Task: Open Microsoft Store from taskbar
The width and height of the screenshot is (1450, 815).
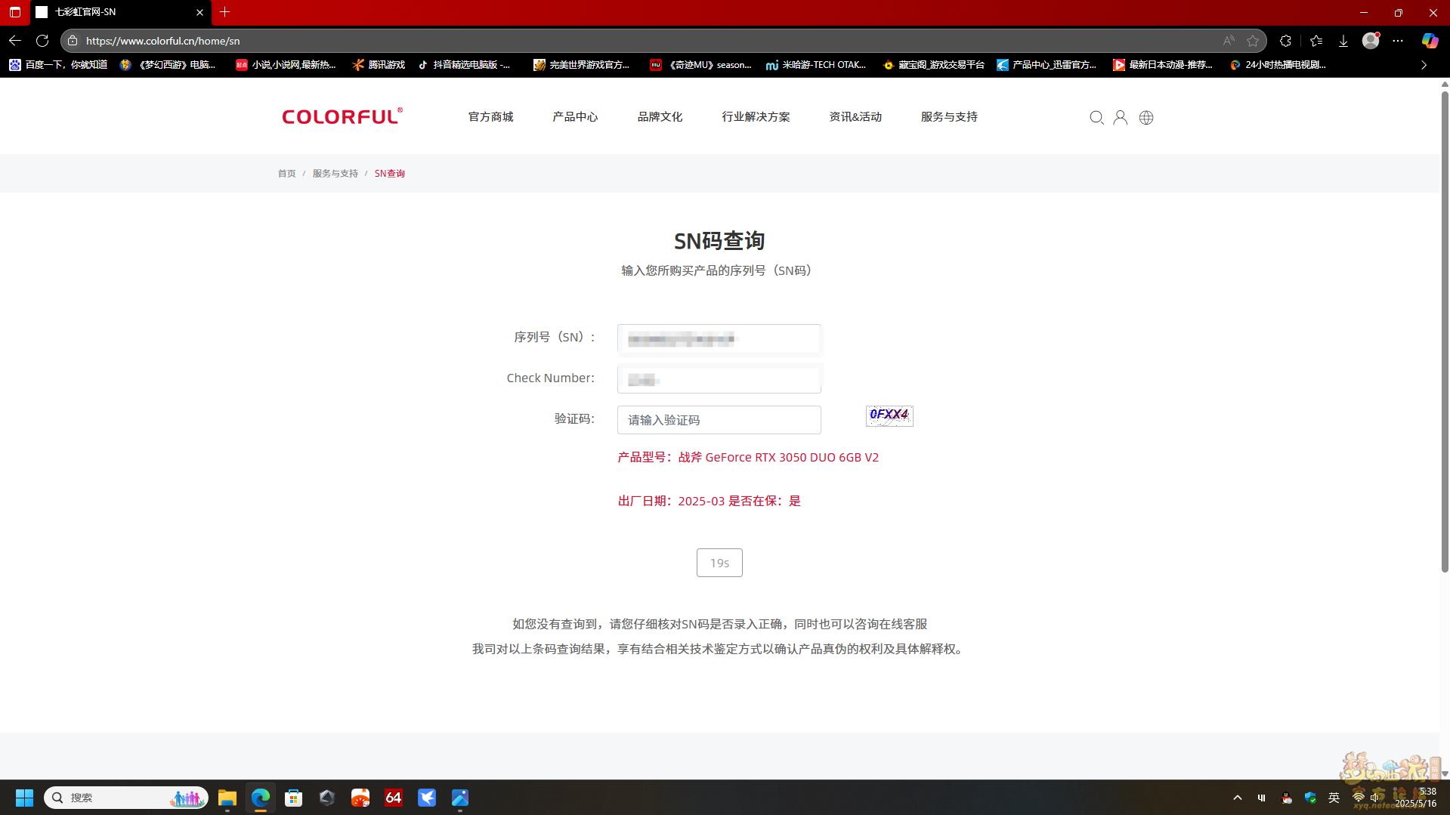Action: coord(294,798)
